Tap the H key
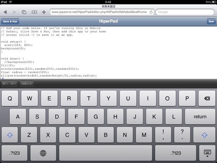217x163 pixels. (115, 116)
